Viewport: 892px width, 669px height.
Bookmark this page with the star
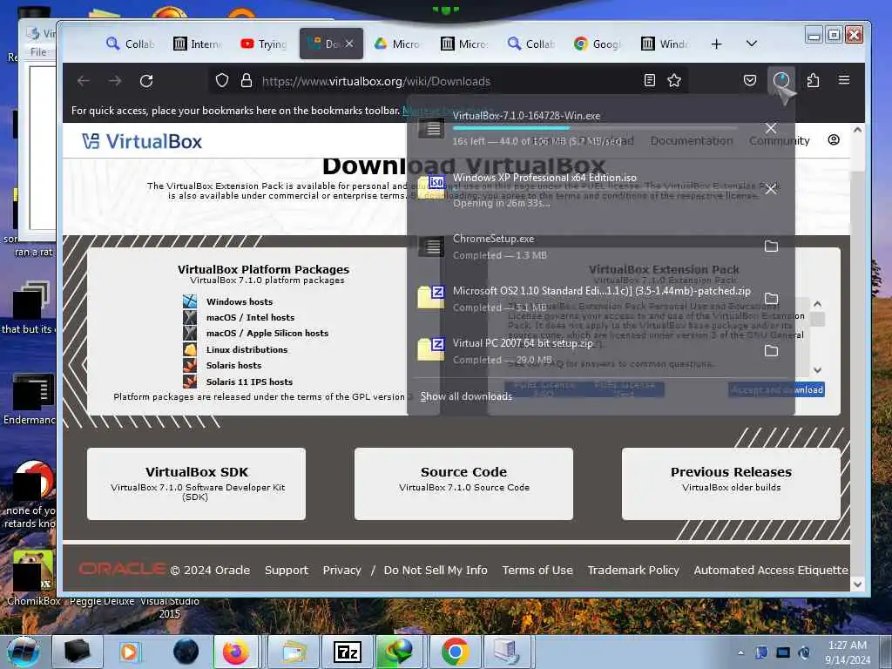tap(674, 81)
